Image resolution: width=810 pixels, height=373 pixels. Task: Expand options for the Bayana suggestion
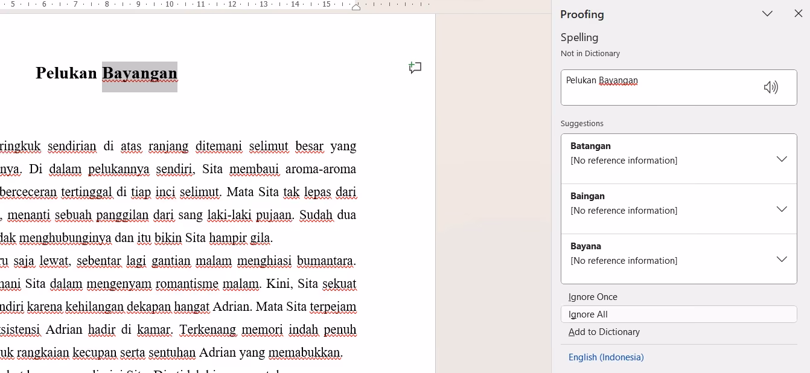(x=782, y=260)
